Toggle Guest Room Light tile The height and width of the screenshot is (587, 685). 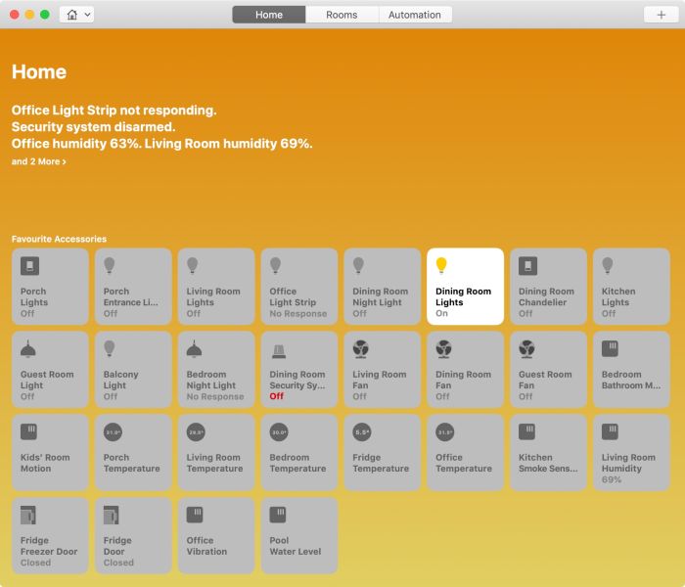(50, 370)
